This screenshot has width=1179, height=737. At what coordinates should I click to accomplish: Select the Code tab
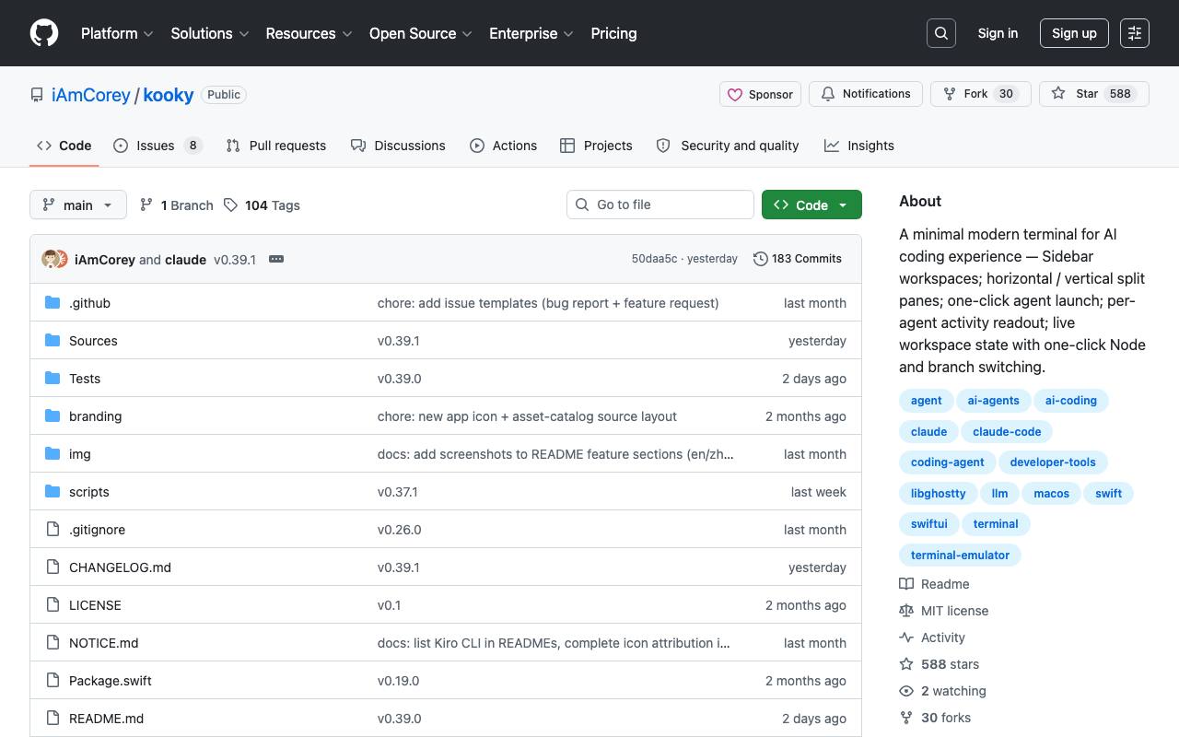click(x=64, y=146)
